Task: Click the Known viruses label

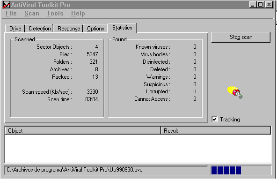Action: pyautogui.click(x=153, y=47)
